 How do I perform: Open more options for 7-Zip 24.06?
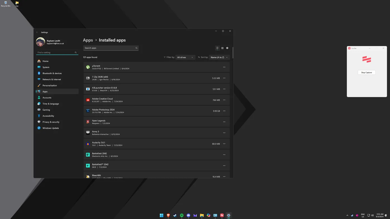click(x=224, y=78)
